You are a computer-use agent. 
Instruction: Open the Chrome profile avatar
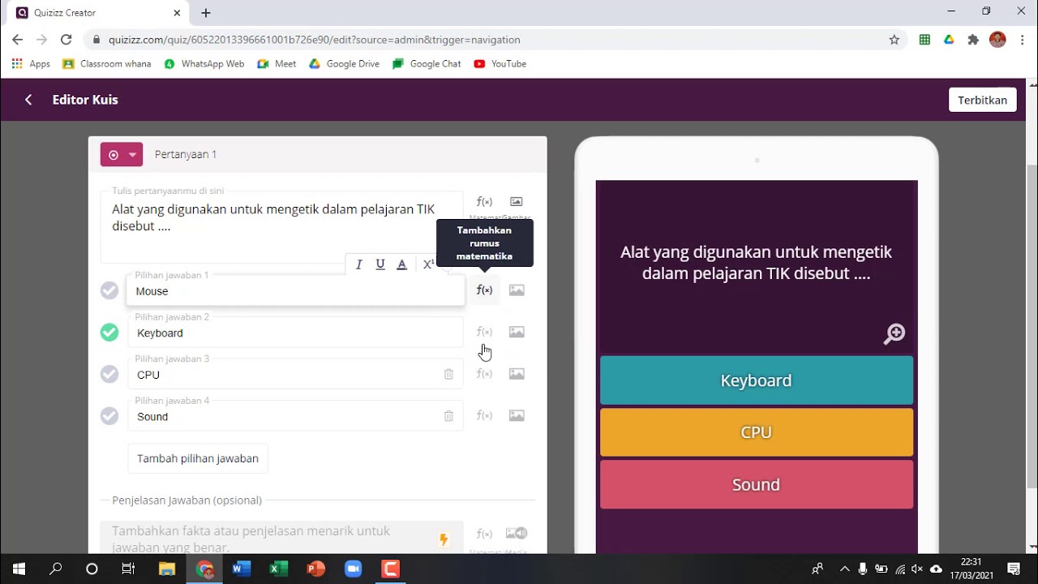click(997, 40)
